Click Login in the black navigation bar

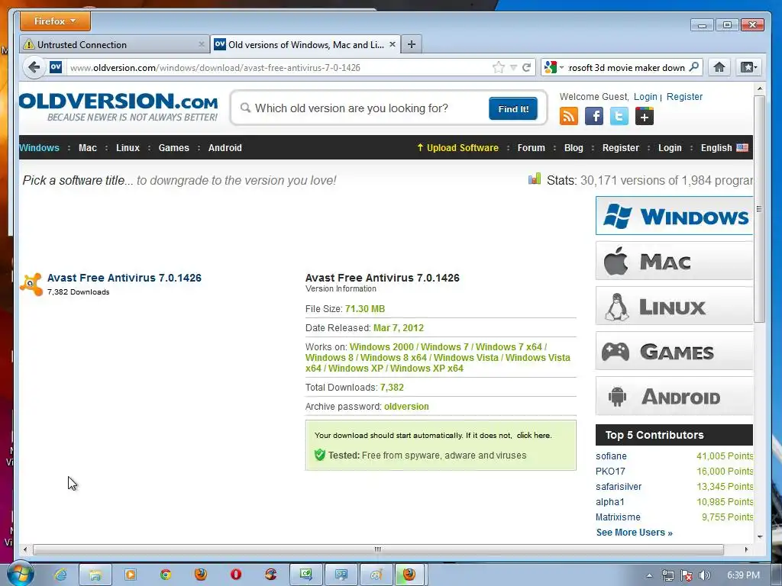(x=670, y=148)
